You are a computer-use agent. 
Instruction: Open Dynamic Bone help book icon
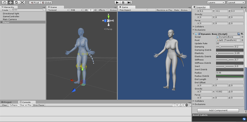[x=239, y=34]
